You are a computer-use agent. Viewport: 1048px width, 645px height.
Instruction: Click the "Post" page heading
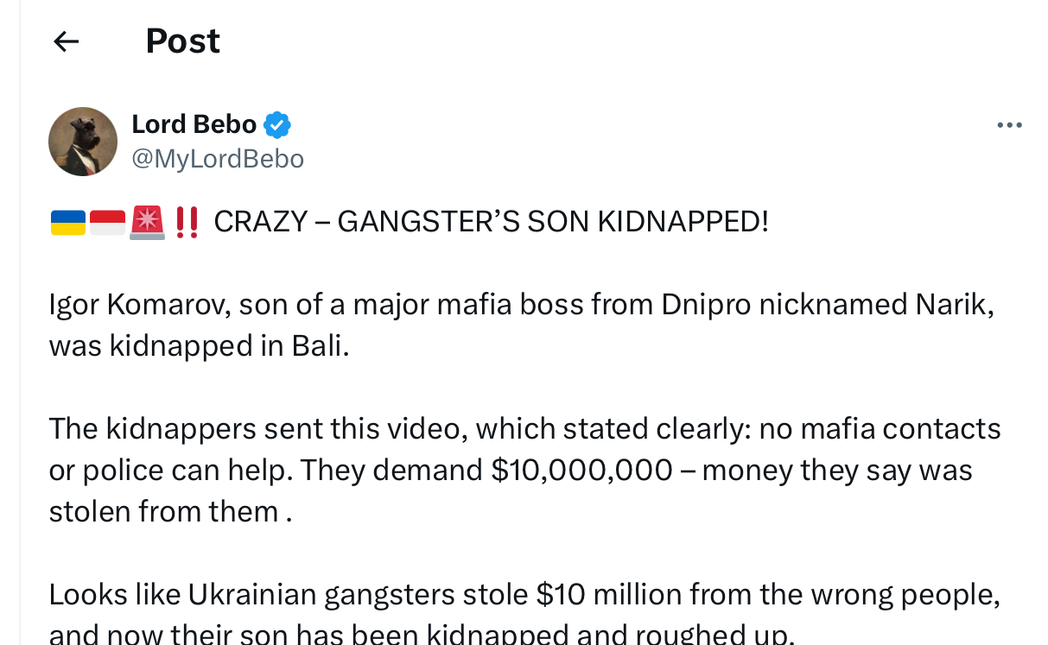(182, 41)
